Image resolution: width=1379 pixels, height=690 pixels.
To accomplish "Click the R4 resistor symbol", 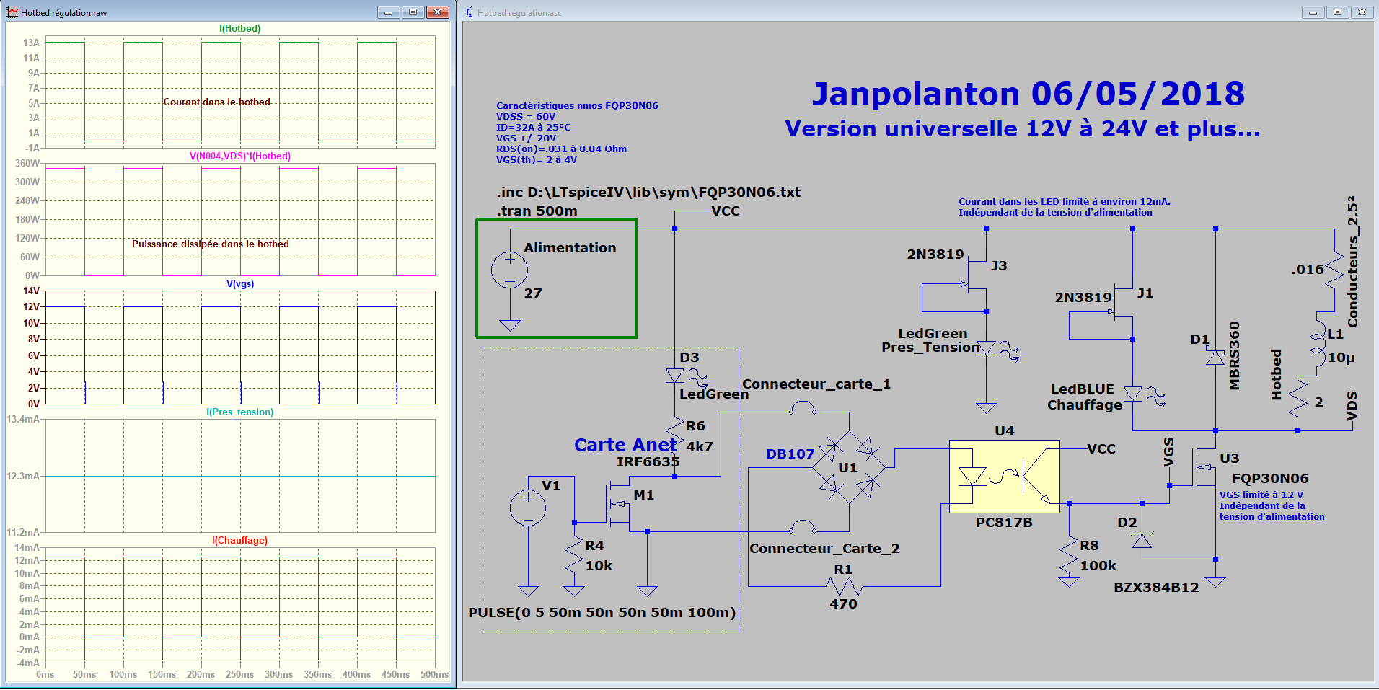I will click(574, 555).
